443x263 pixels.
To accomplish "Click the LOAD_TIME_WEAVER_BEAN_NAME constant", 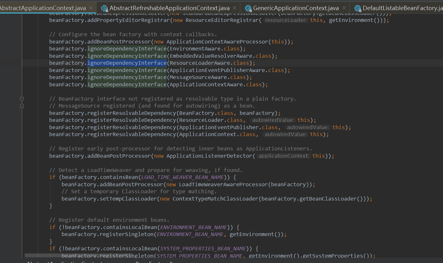I will point(182,177).
